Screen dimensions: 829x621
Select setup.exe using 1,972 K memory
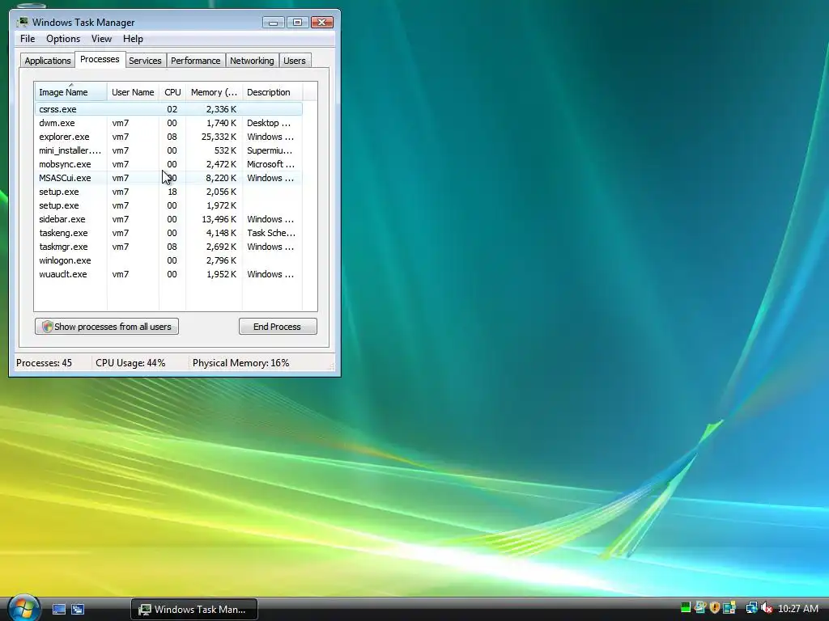168,205
